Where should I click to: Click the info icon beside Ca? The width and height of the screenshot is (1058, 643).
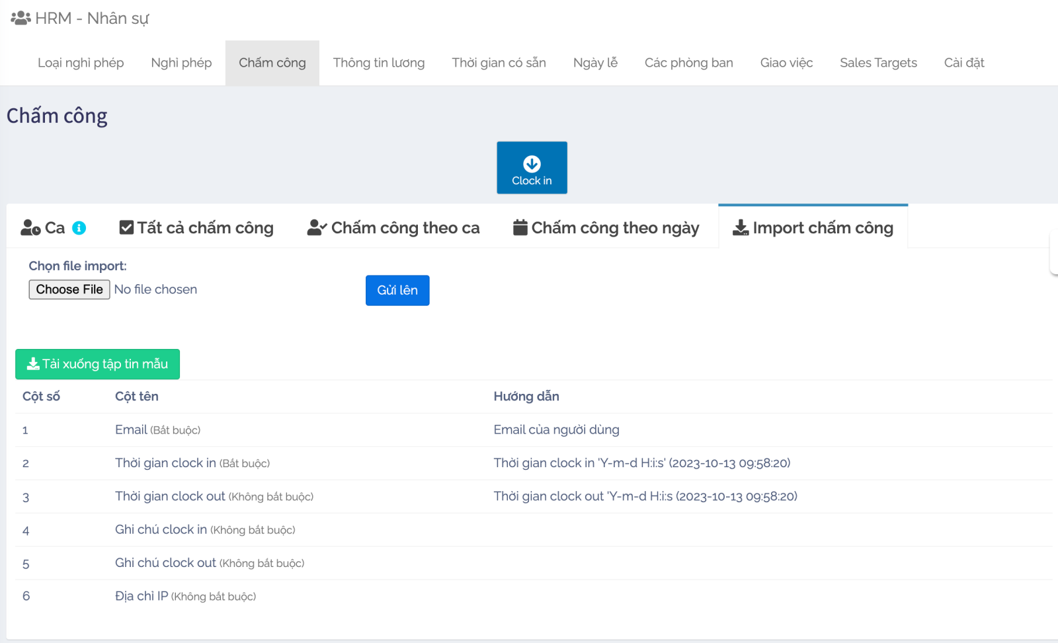coord(79,228)
